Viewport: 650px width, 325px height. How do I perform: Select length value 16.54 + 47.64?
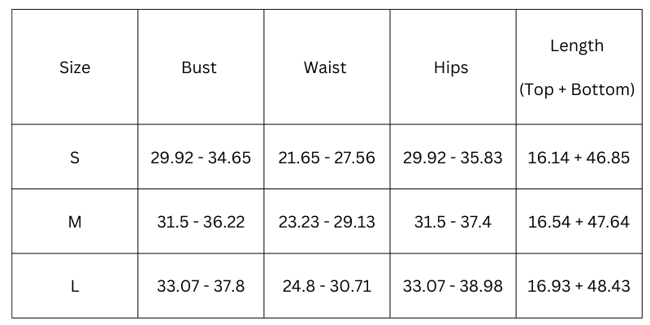(x=578, y=222)
